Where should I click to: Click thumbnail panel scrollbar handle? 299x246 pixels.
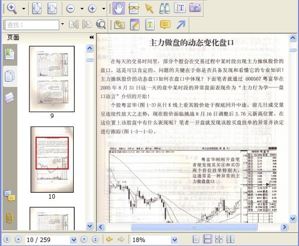pyautogui.click(x=90, y=60)
